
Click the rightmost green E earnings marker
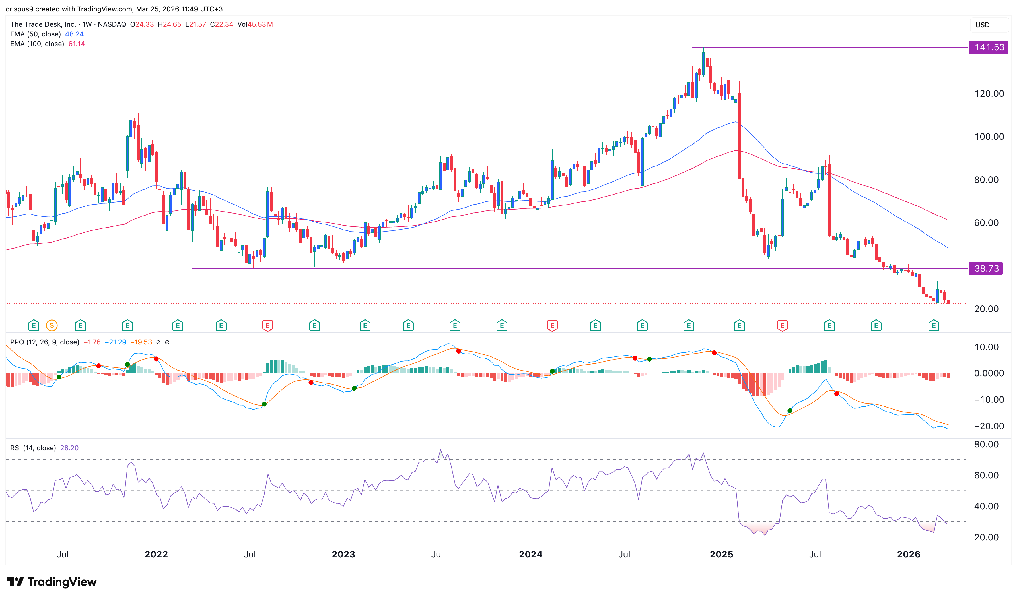[x=933, y=325]
